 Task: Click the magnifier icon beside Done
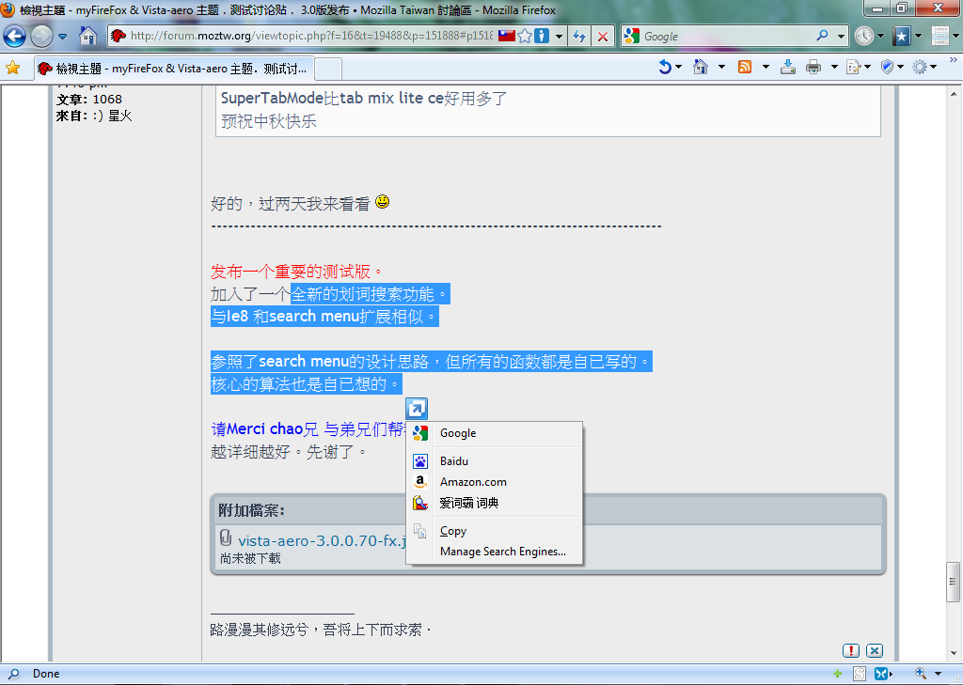point(12,674)
